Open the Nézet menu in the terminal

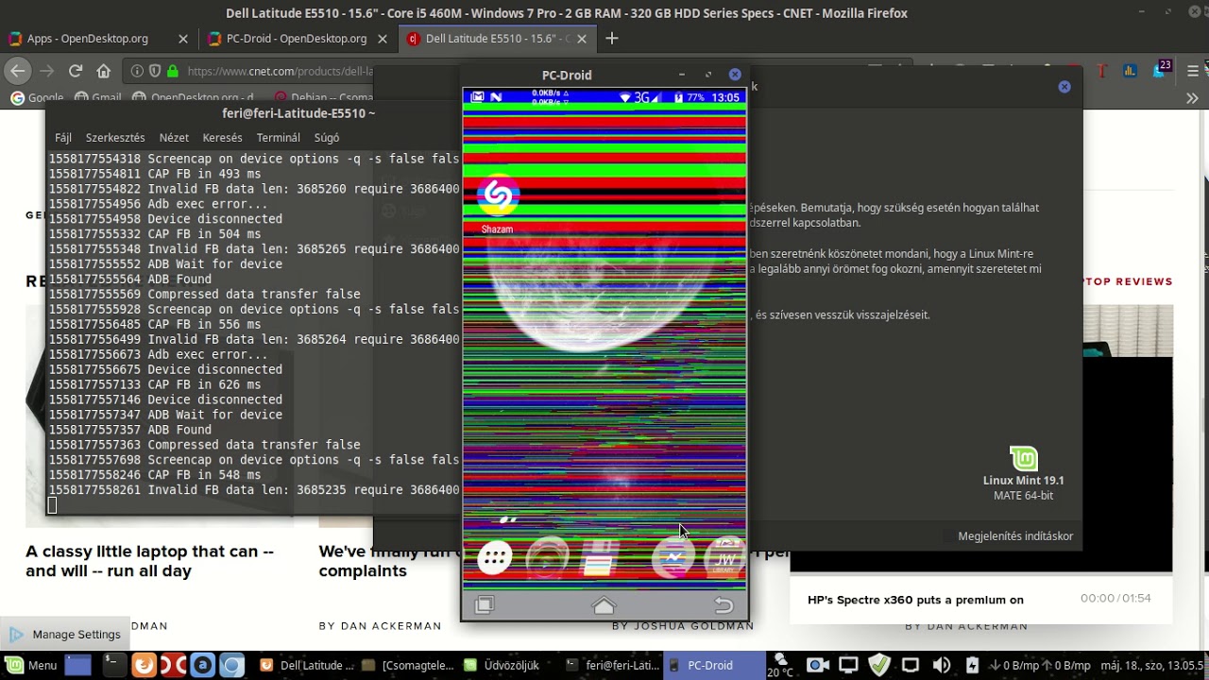tap(174, 138)
